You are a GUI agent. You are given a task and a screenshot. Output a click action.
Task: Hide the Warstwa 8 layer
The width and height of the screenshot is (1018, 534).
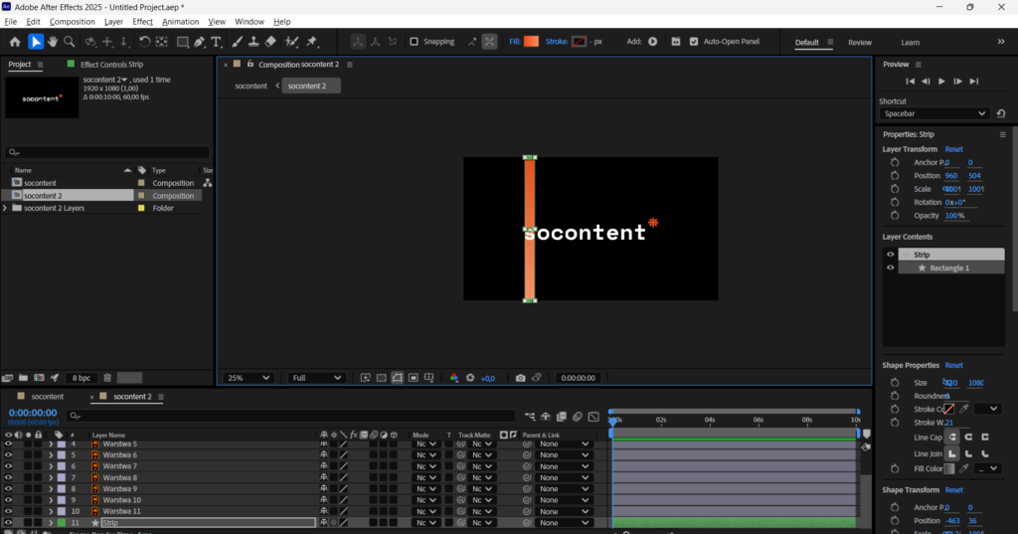(x=8, y=477)
